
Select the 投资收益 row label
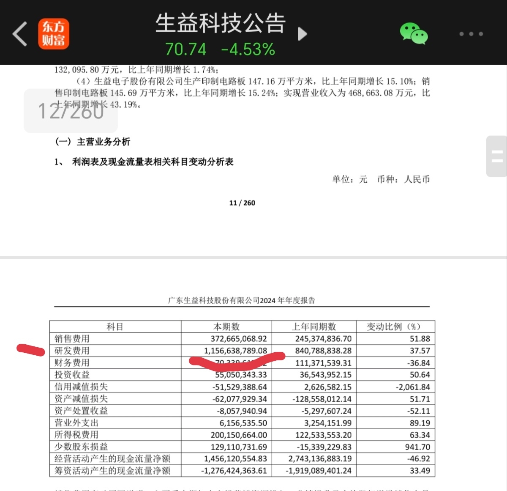tap(72, 375)
